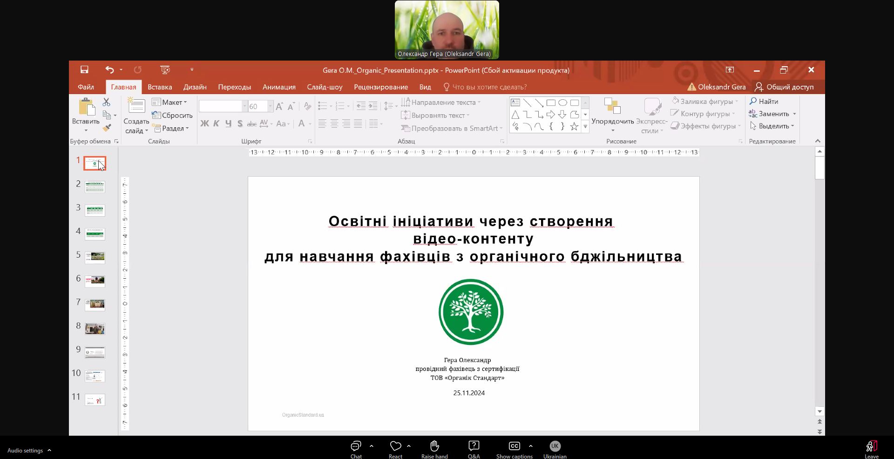Image resolution: width=894 pixels, height=459 pixels.
Task: Show captions in Zoom
Action: pyautogui.click(x=514, y=450)
